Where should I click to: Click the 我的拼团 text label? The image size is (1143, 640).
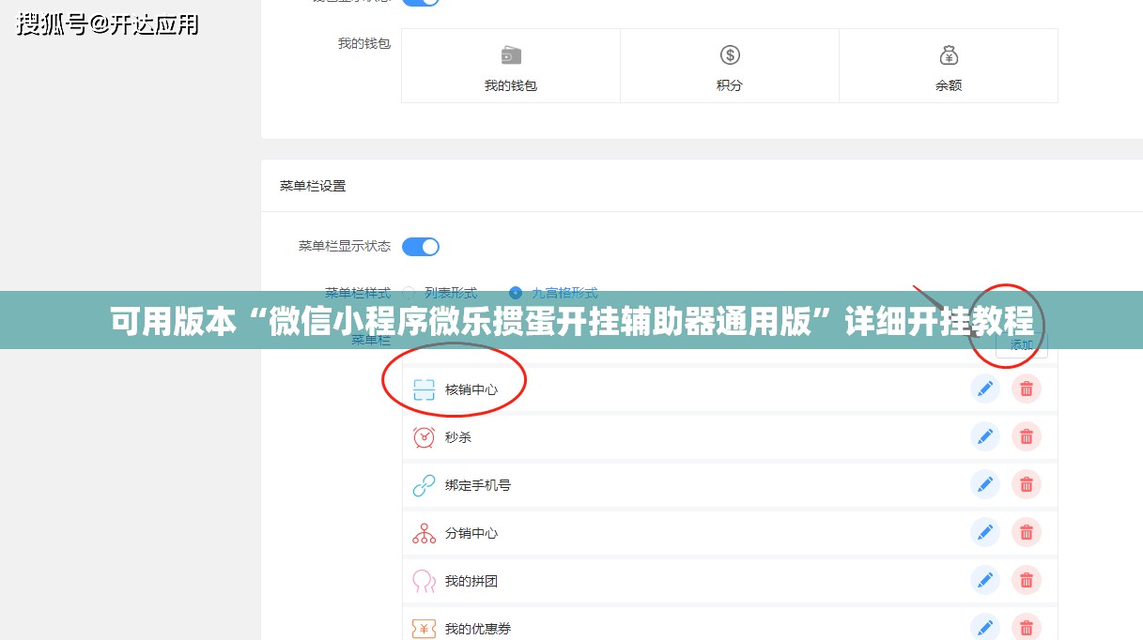tap(471, 581)
